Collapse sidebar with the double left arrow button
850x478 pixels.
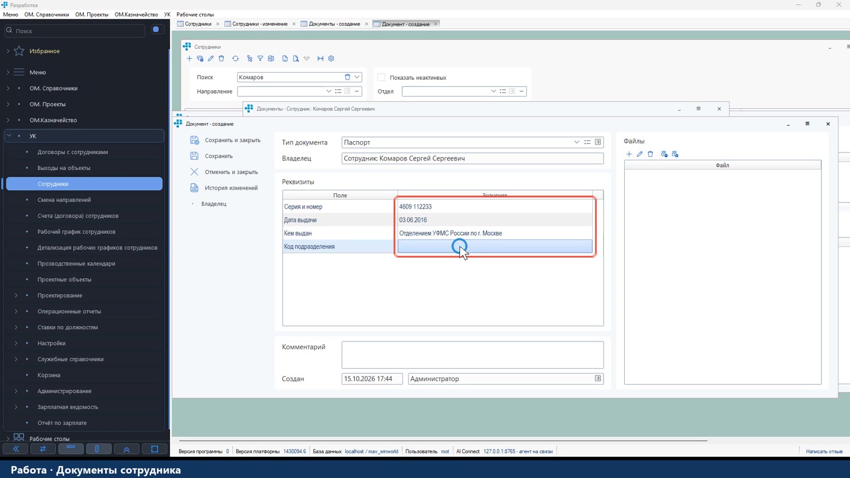16,449
